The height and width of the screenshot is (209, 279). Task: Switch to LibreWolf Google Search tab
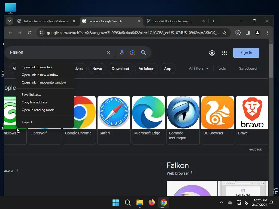[172, 21]
